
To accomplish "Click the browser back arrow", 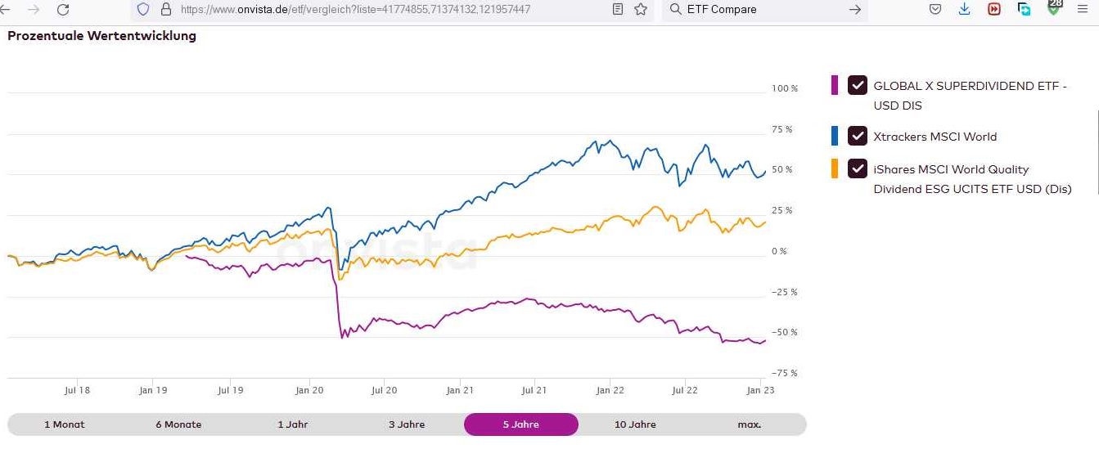I will coord(11,10).
